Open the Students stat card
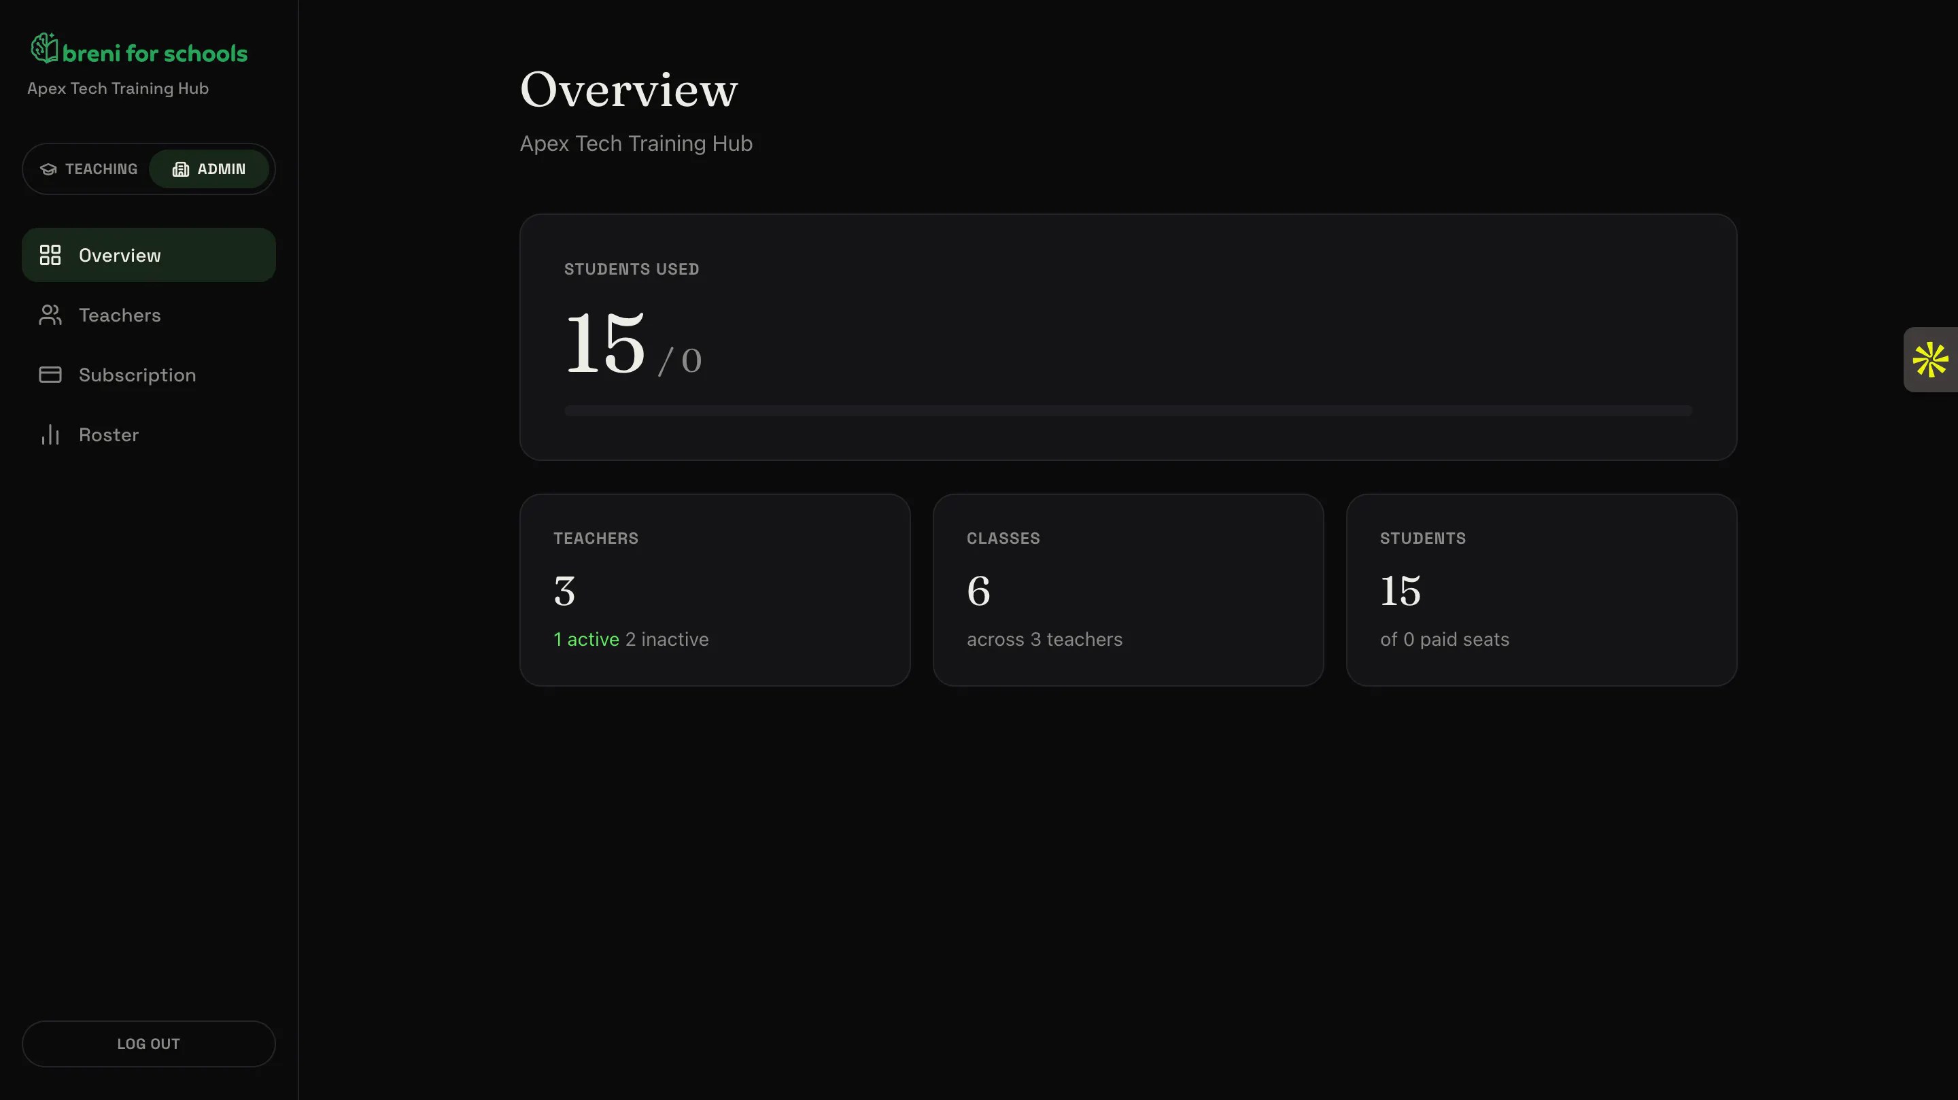The width and height of the screenshot is (1958, 1100). click(1541, 590)
